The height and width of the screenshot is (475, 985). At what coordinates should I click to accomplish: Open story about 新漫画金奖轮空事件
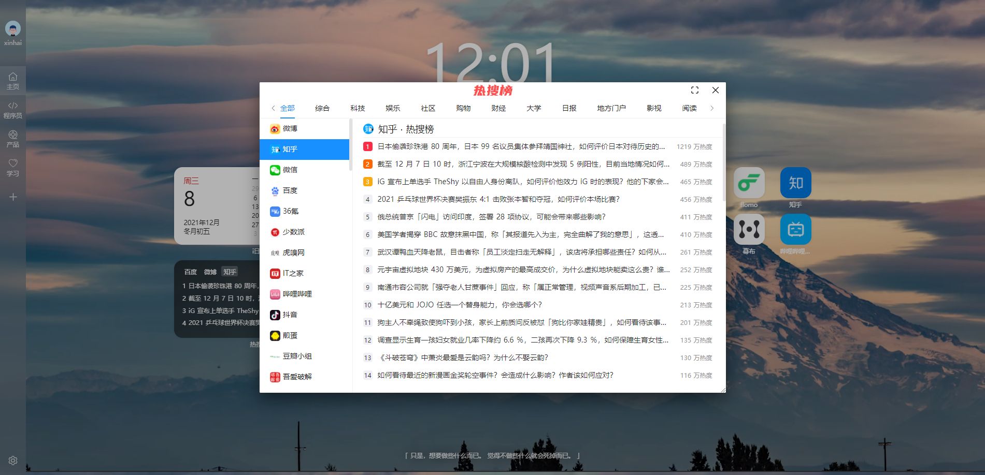coord(495,375)
